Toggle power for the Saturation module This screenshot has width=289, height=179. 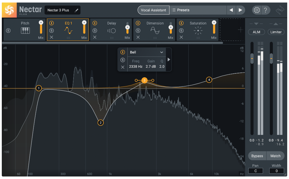(x=181, y=23)
